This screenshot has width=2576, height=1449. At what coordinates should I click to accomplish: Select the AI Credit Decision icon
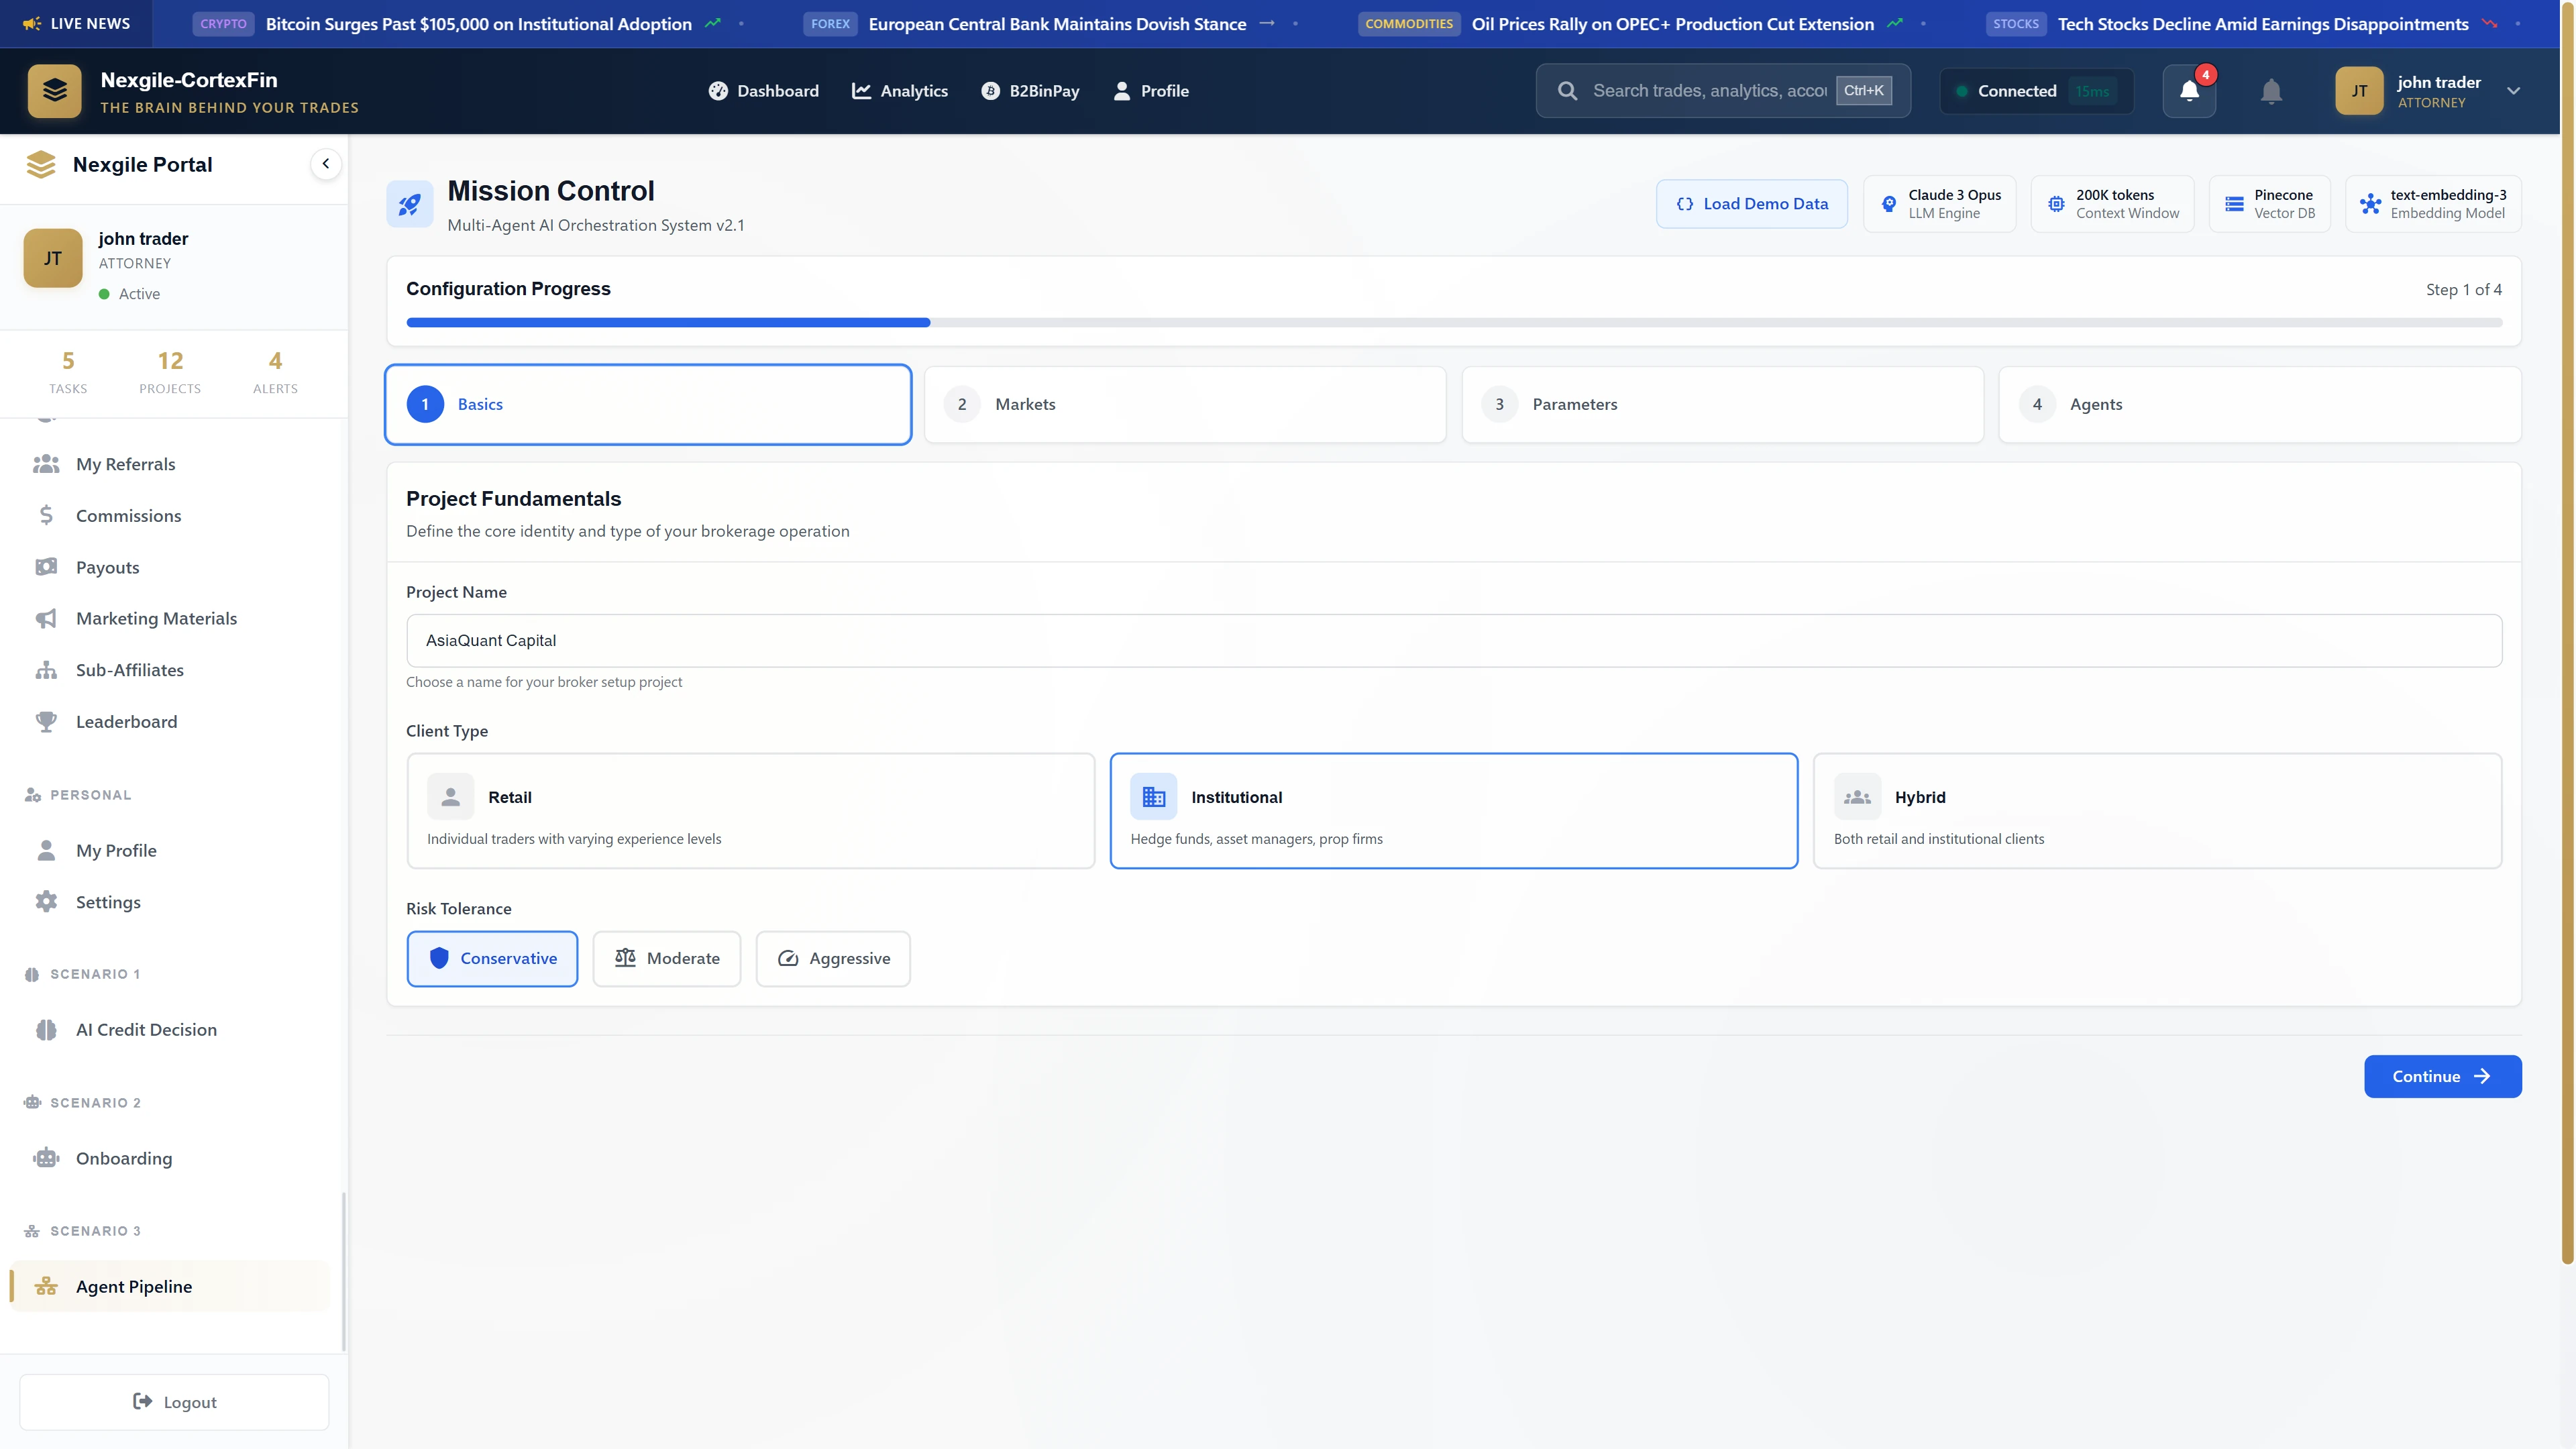[46, 1029]
